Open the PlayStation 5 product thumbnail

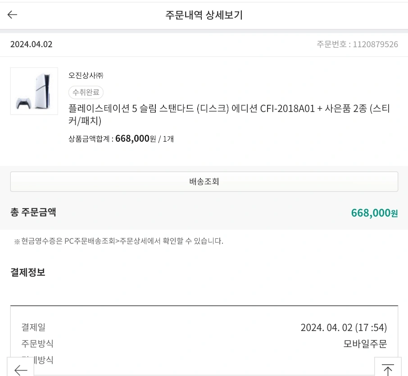tap(34, 91)
